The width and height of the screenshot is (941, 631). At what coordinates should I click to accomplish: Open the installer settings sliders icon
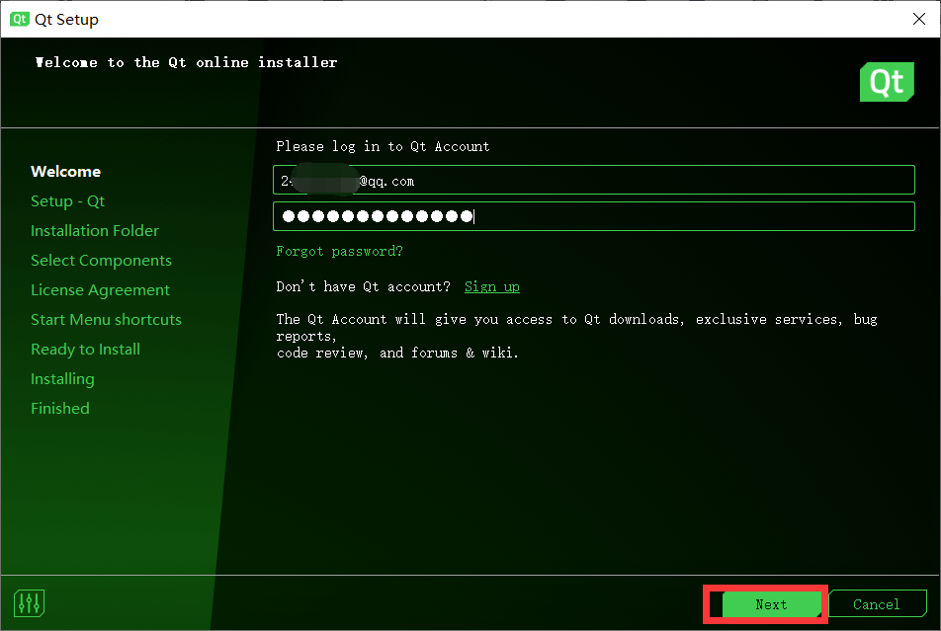point(29,603)
